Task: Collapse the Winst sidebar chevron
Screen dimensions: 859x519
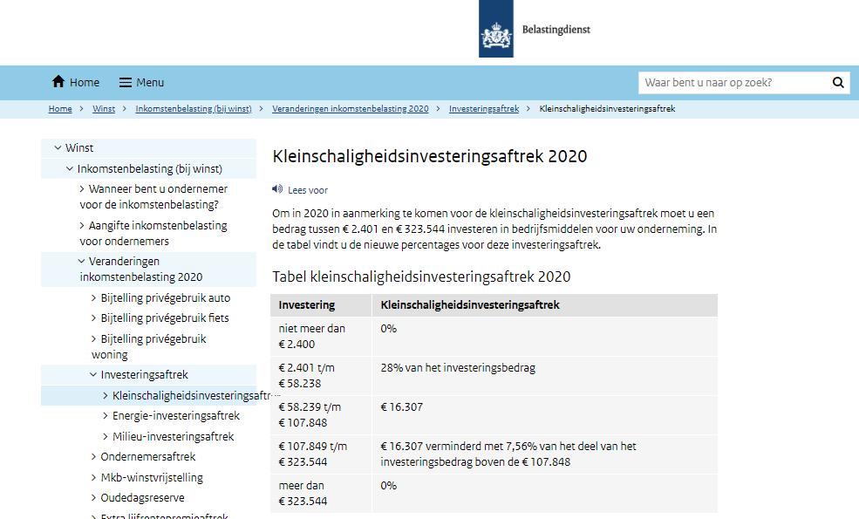Action: (x=58, y=148)
